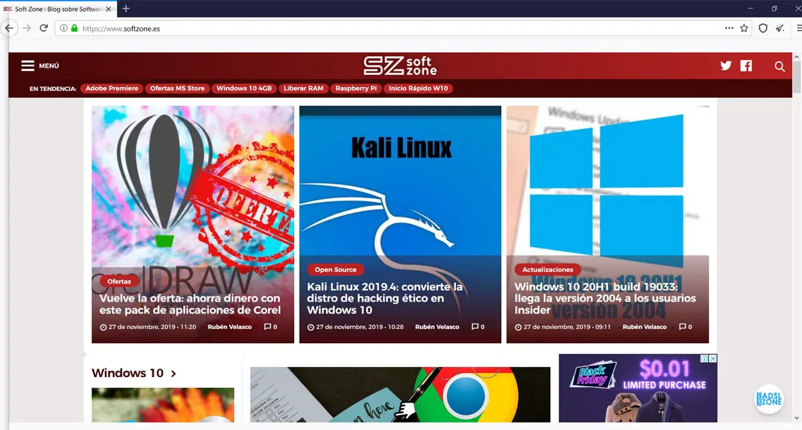Select the Inicio Rápido W10 trending tag
This screenshot has width=802, height=430.
click(418, 88)
